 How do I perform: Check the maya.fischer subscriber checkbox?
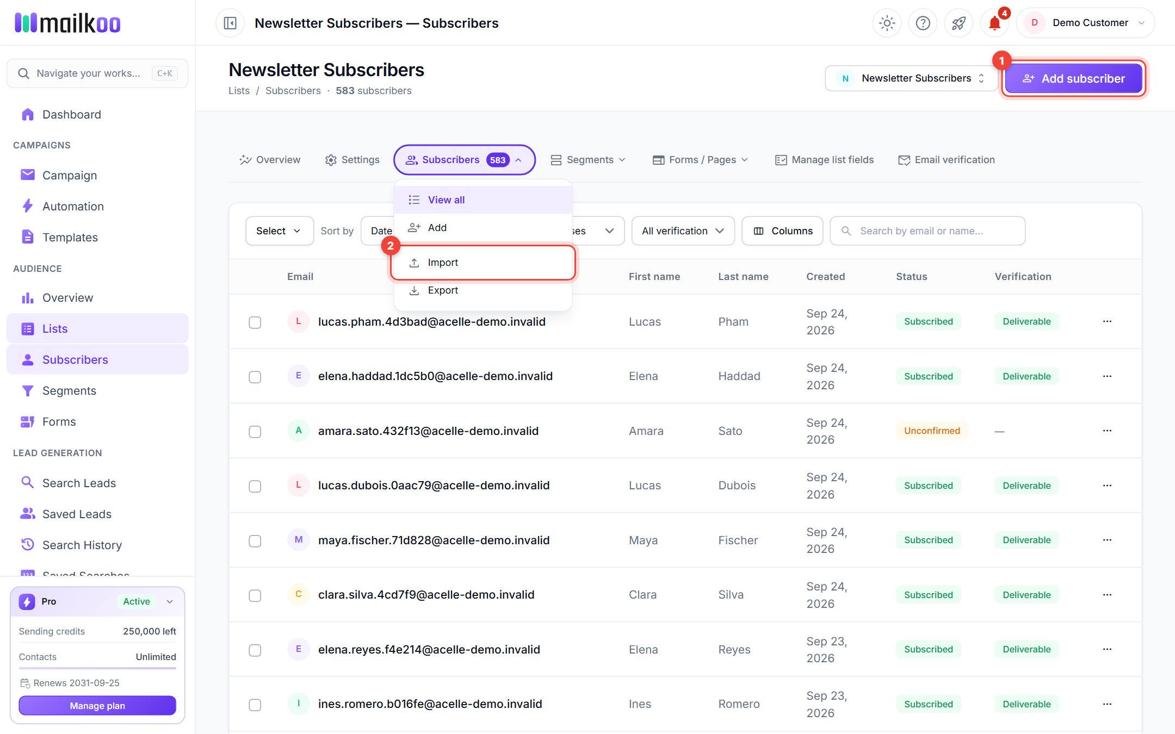[x=255, y=541]
